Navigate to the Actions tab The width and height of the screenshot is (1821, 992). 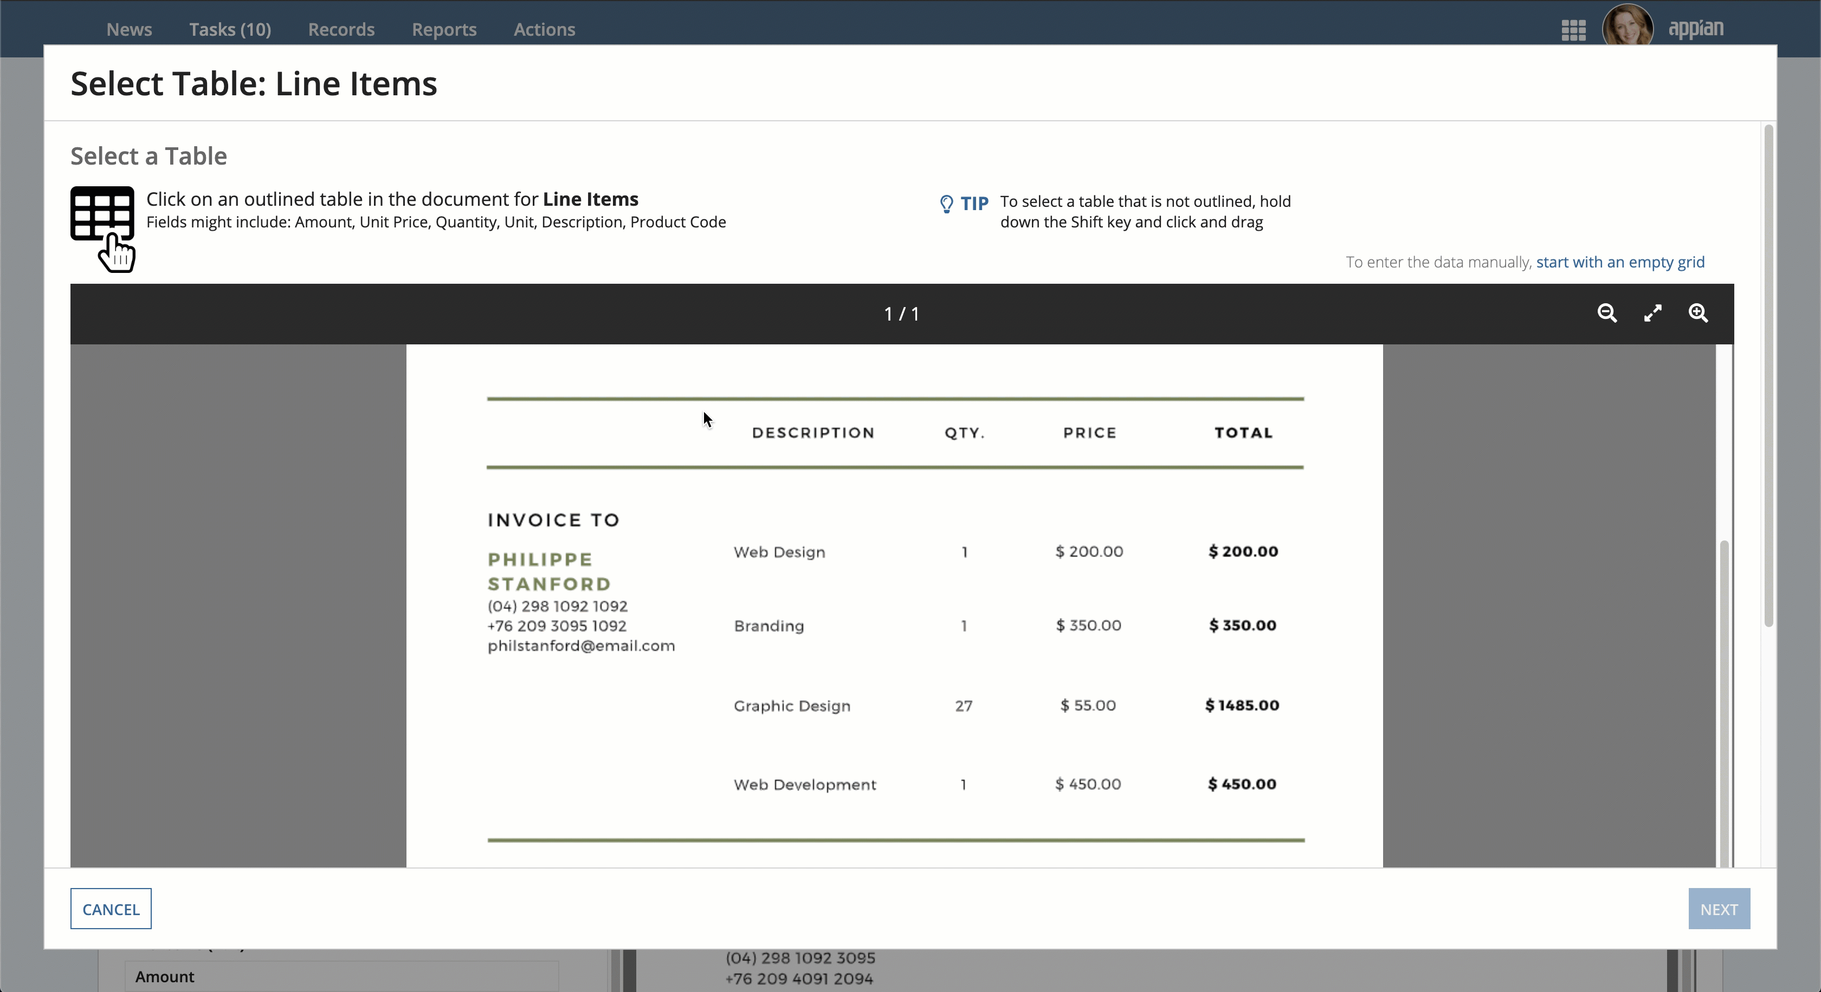tap(544, 30)
